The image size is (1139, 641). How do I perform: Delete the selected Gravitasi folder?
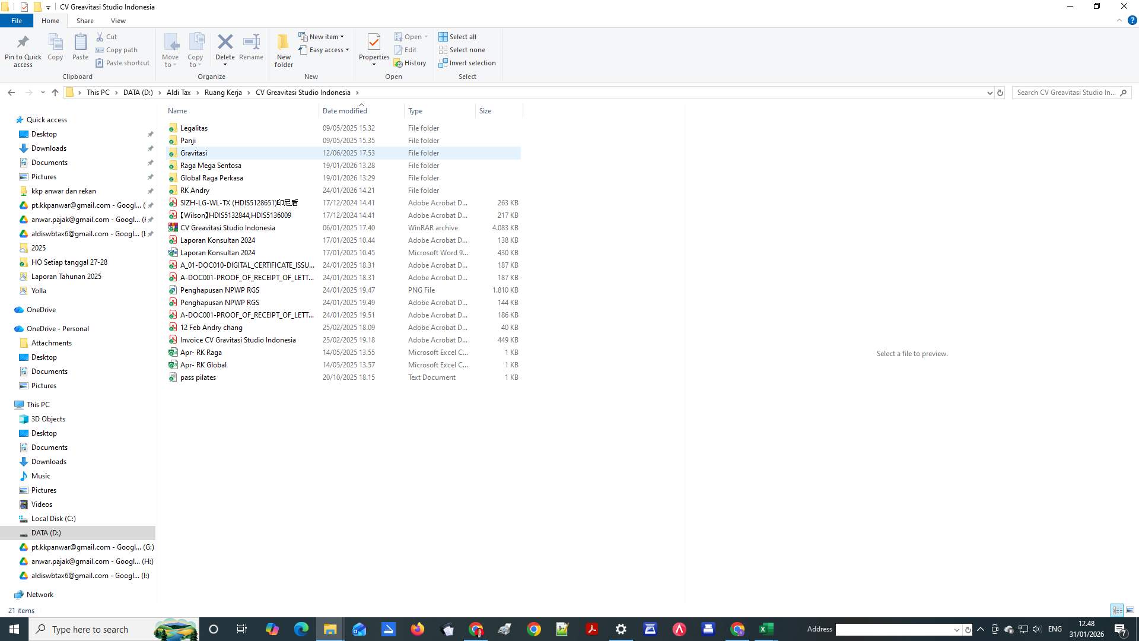point(225,47)
